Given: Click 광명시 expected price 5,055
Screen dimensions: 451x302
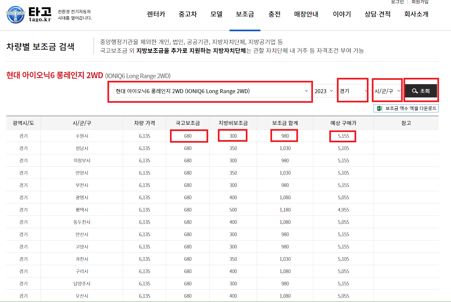Looking at the screenshot, I should click(x=343, y=198).
